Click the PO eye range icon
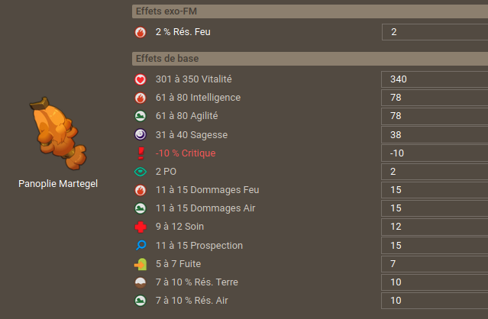Image resolution: width=488 pixels, height=319 pixels. (x=141, y=172)
